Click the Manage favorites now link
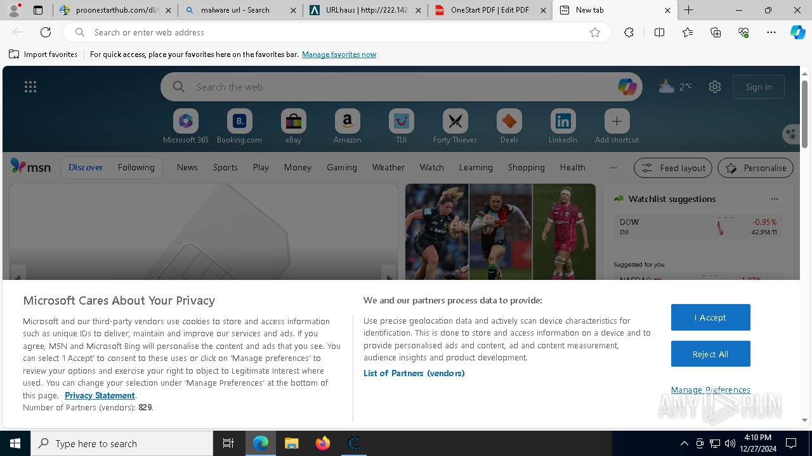The height and width of the screenshot is (456, 812). click(x=339, y=54)
